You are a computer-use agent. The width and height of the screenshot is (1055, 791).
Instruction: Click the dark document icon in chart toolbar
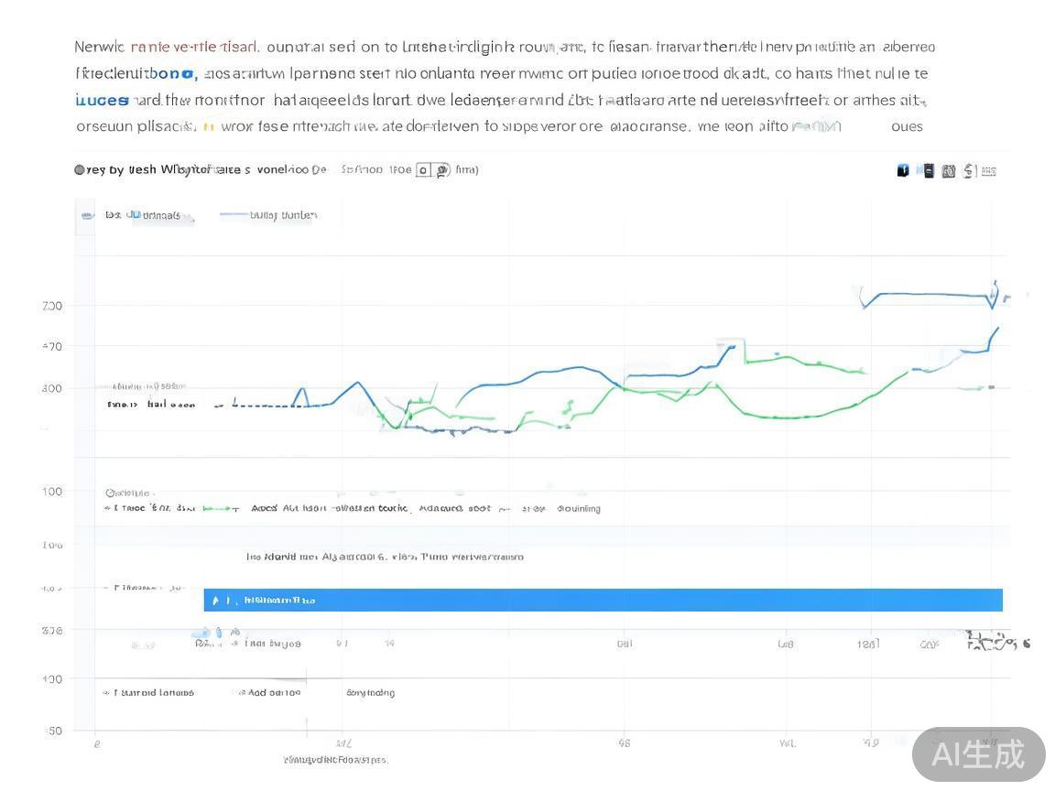tap(928, 170)
